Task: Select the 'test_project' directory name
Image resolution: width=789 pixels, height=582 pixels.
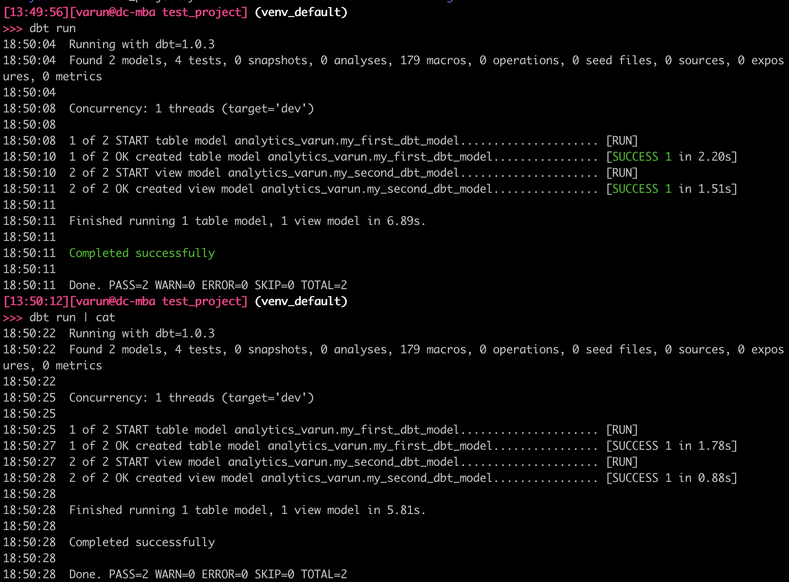Action: click(202, 12)
